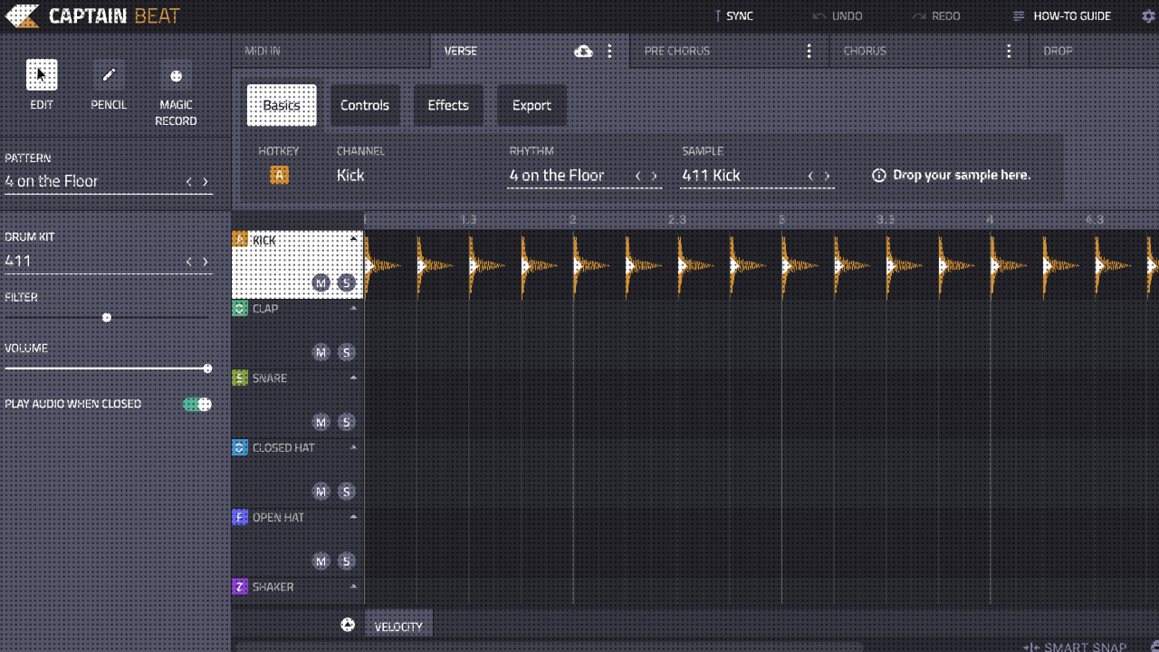Screen dimensions: 1159x652
Task: Mute the Snare channel
Action: (321, 422)
